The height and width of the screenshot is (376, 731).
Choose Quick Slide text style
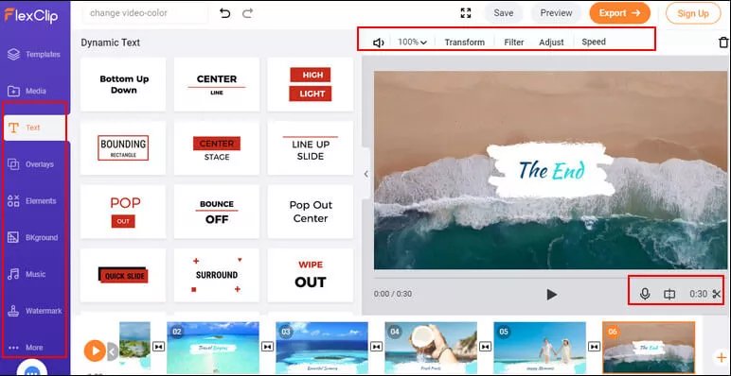[123, 275]
